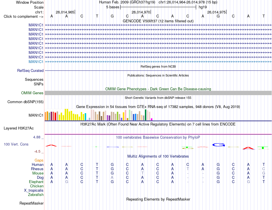Image resolution: width=272 pixels, height=210 pixels.
Task: Click the GENCODE V50lift37 track title
Action: pyautogui.click(x=158, y=21)
